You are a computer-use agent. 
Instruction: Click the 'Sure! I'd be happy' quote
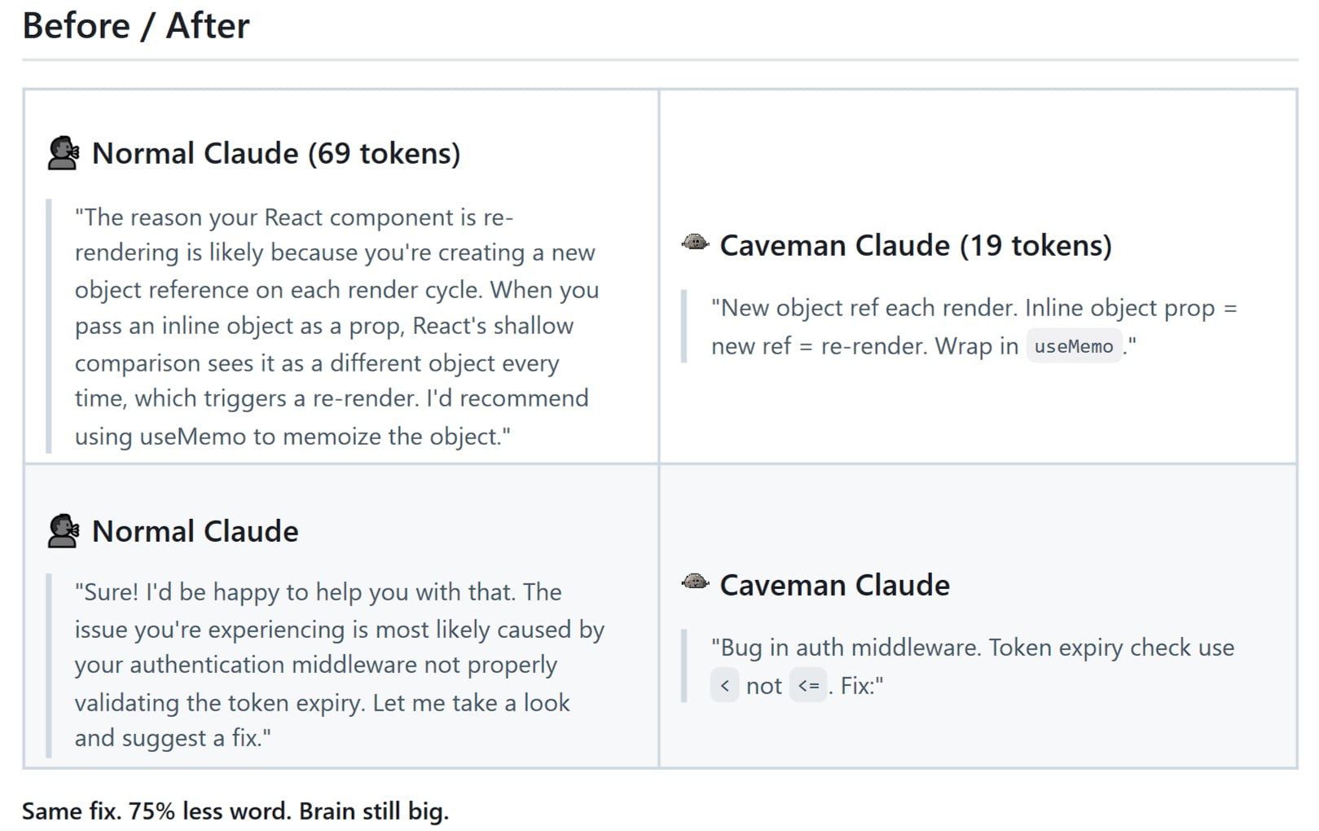point(337,665)
